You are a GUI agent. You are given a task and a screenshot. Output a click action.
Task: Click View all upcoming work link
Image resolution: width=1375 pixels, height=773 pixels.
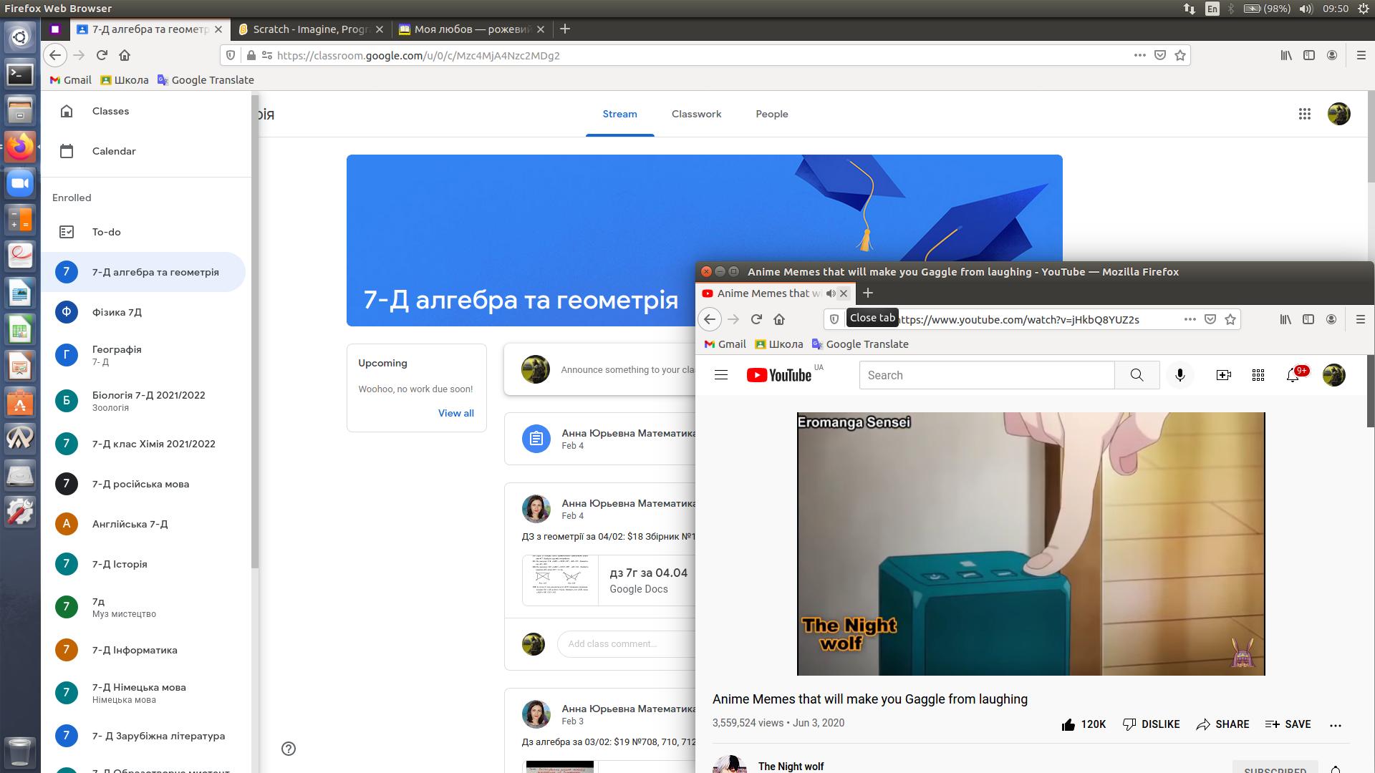[x=455, y=413]
